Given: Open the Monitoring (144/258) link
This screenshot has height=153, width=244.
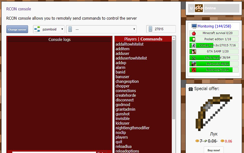Looking at the screenshot, I should [x=210, y=26].
